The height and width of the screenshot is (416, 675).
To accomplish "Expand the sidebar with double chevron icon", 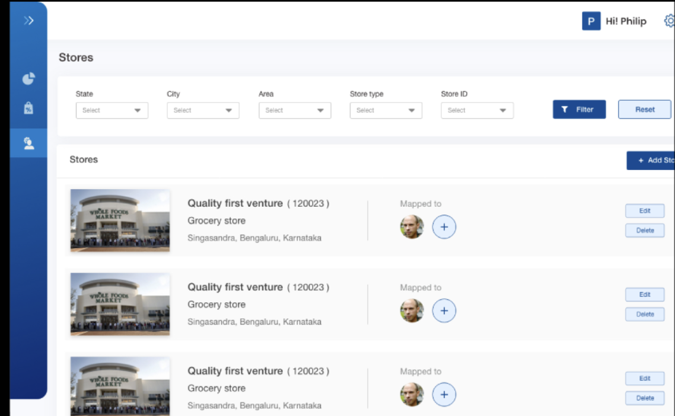I will pos(28,21).
